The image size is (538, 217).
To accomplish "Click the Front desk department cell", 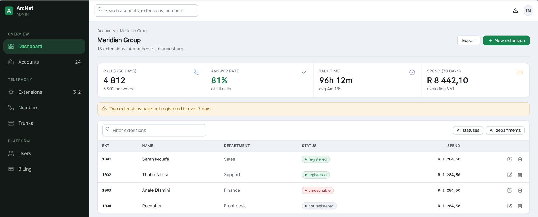I will [235, 206].
